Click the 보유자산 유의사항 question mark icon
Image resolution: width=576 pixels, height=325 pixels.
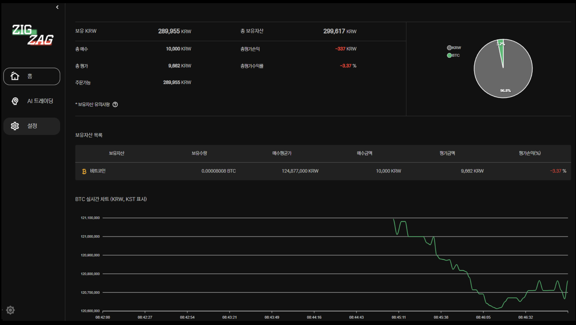point(115,104)
